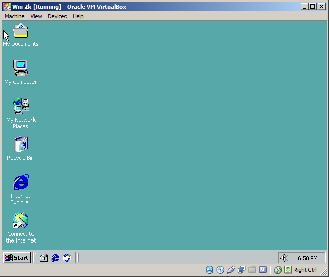329x277 pixels.
Task: Open the View menu
Action: click(x=36, y=16)
